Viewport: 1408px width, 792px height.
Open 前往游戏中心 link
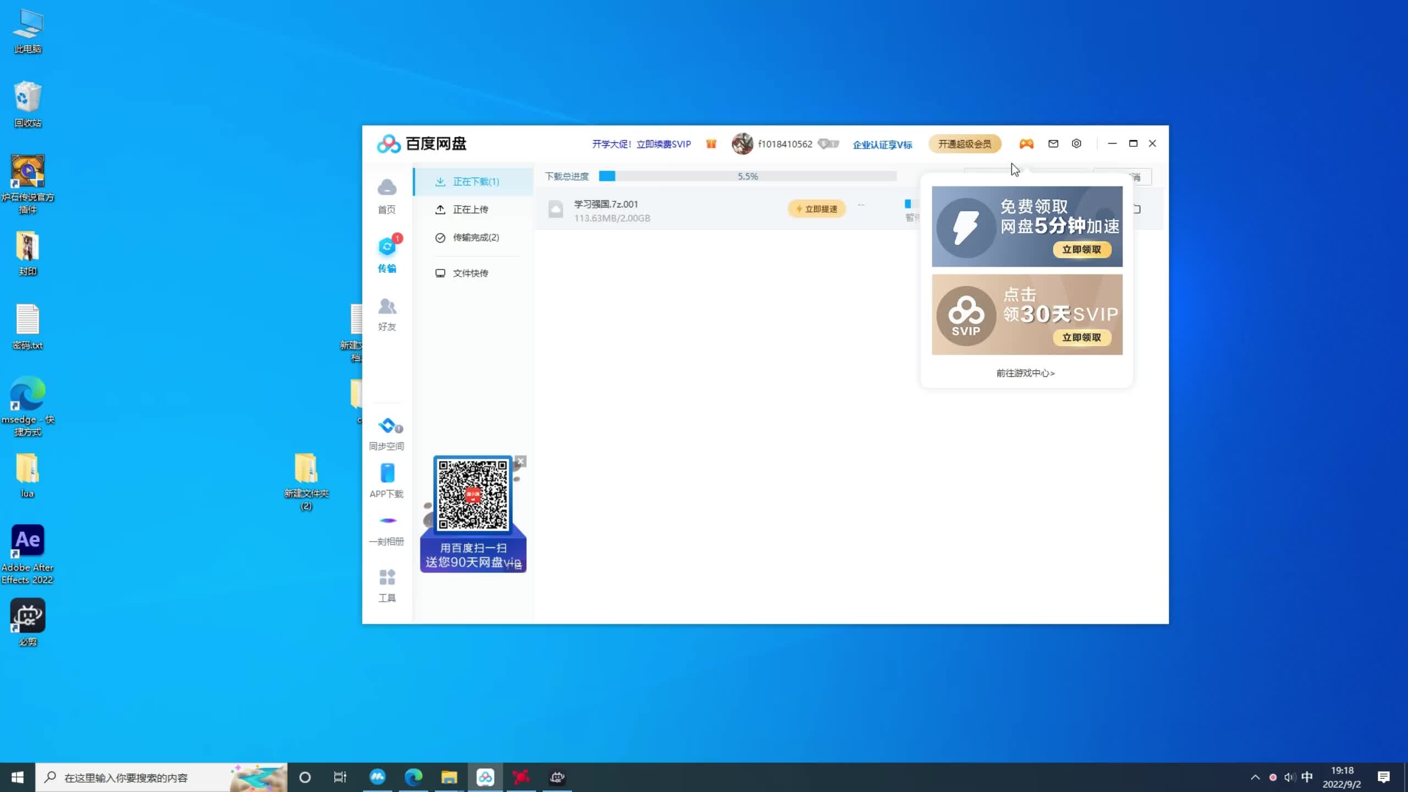point(1025,373)
